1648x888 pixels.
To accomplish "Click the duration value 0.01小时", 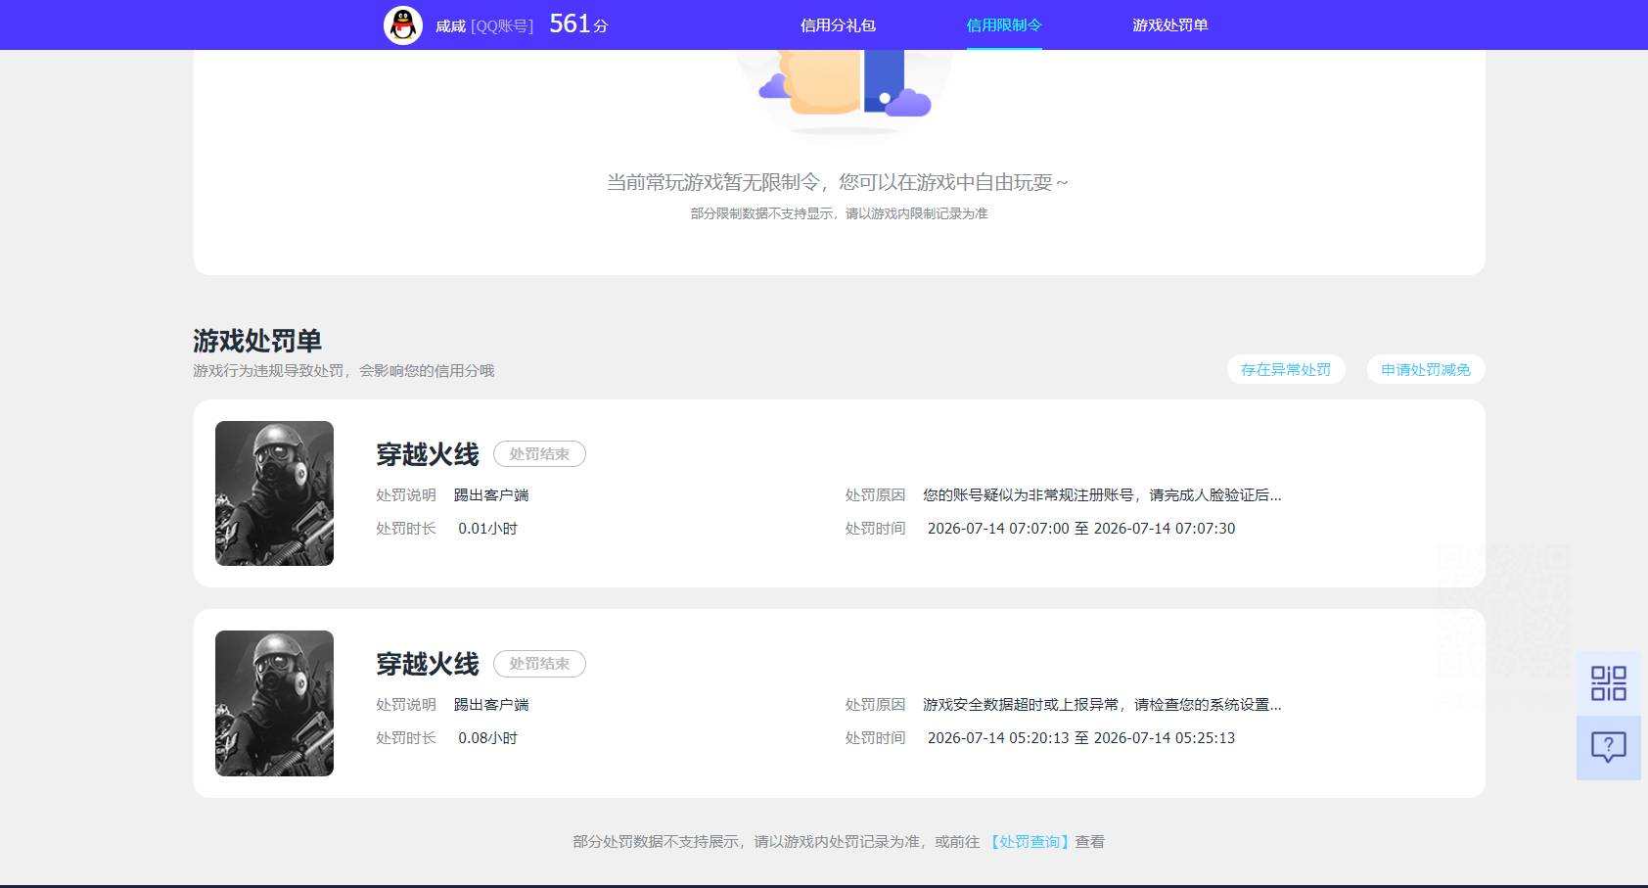I will (x=487, y=529).
